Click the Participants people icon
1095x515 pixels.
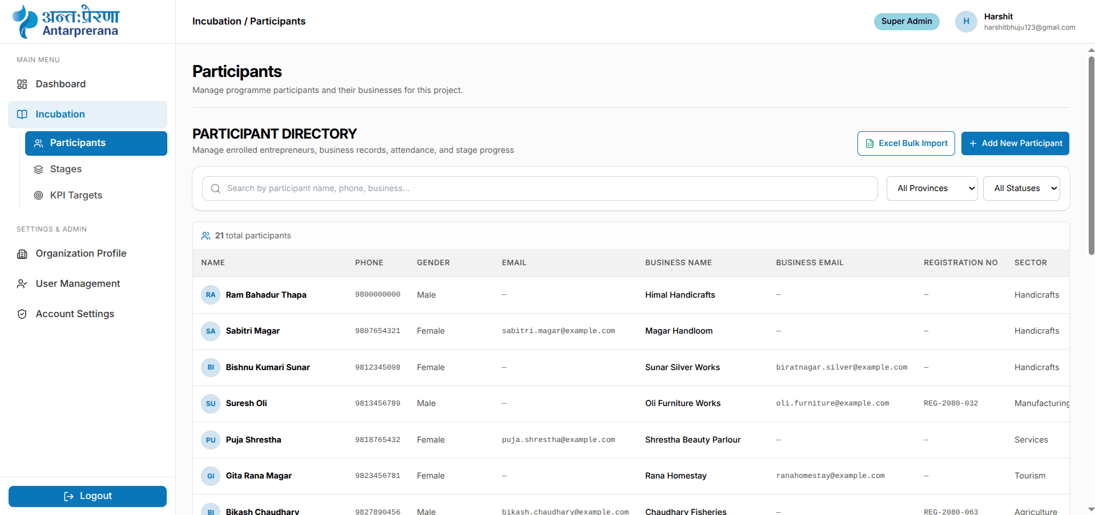tap(38, 143)
